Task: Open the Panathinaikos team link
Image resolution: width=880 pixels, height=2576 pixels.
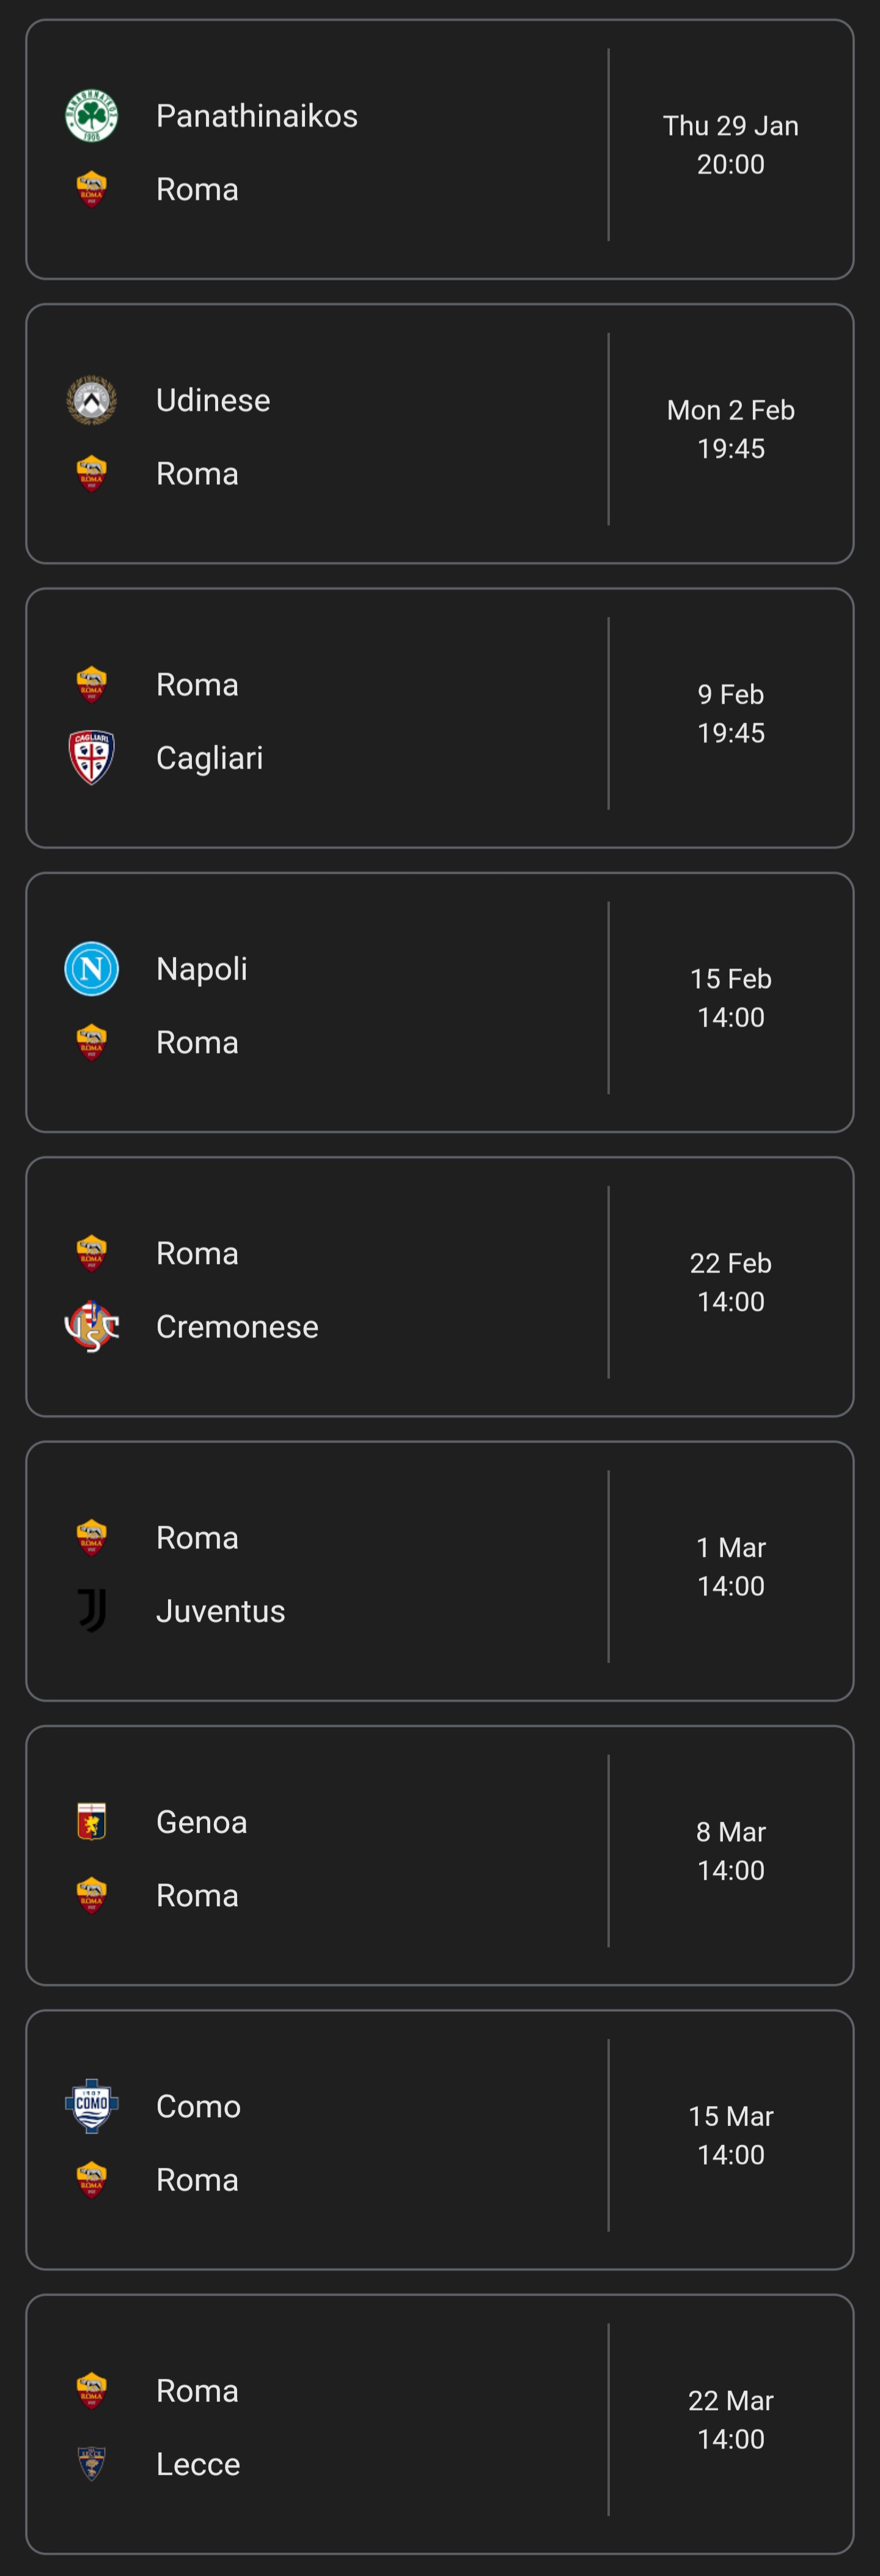Action: coord(257,116)
